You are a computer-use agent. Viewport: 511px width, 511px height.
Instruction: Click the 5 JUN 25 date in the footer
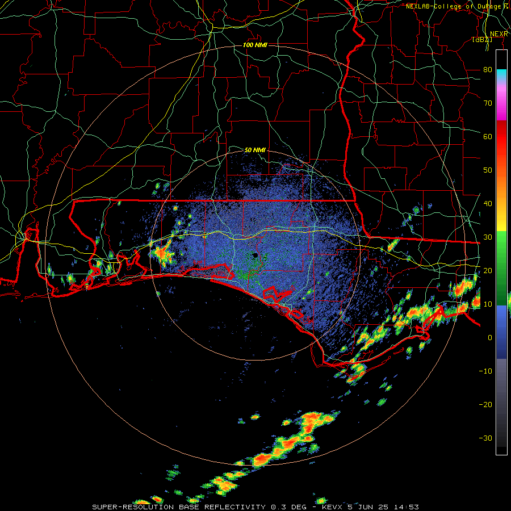click(x=369, y=507)
